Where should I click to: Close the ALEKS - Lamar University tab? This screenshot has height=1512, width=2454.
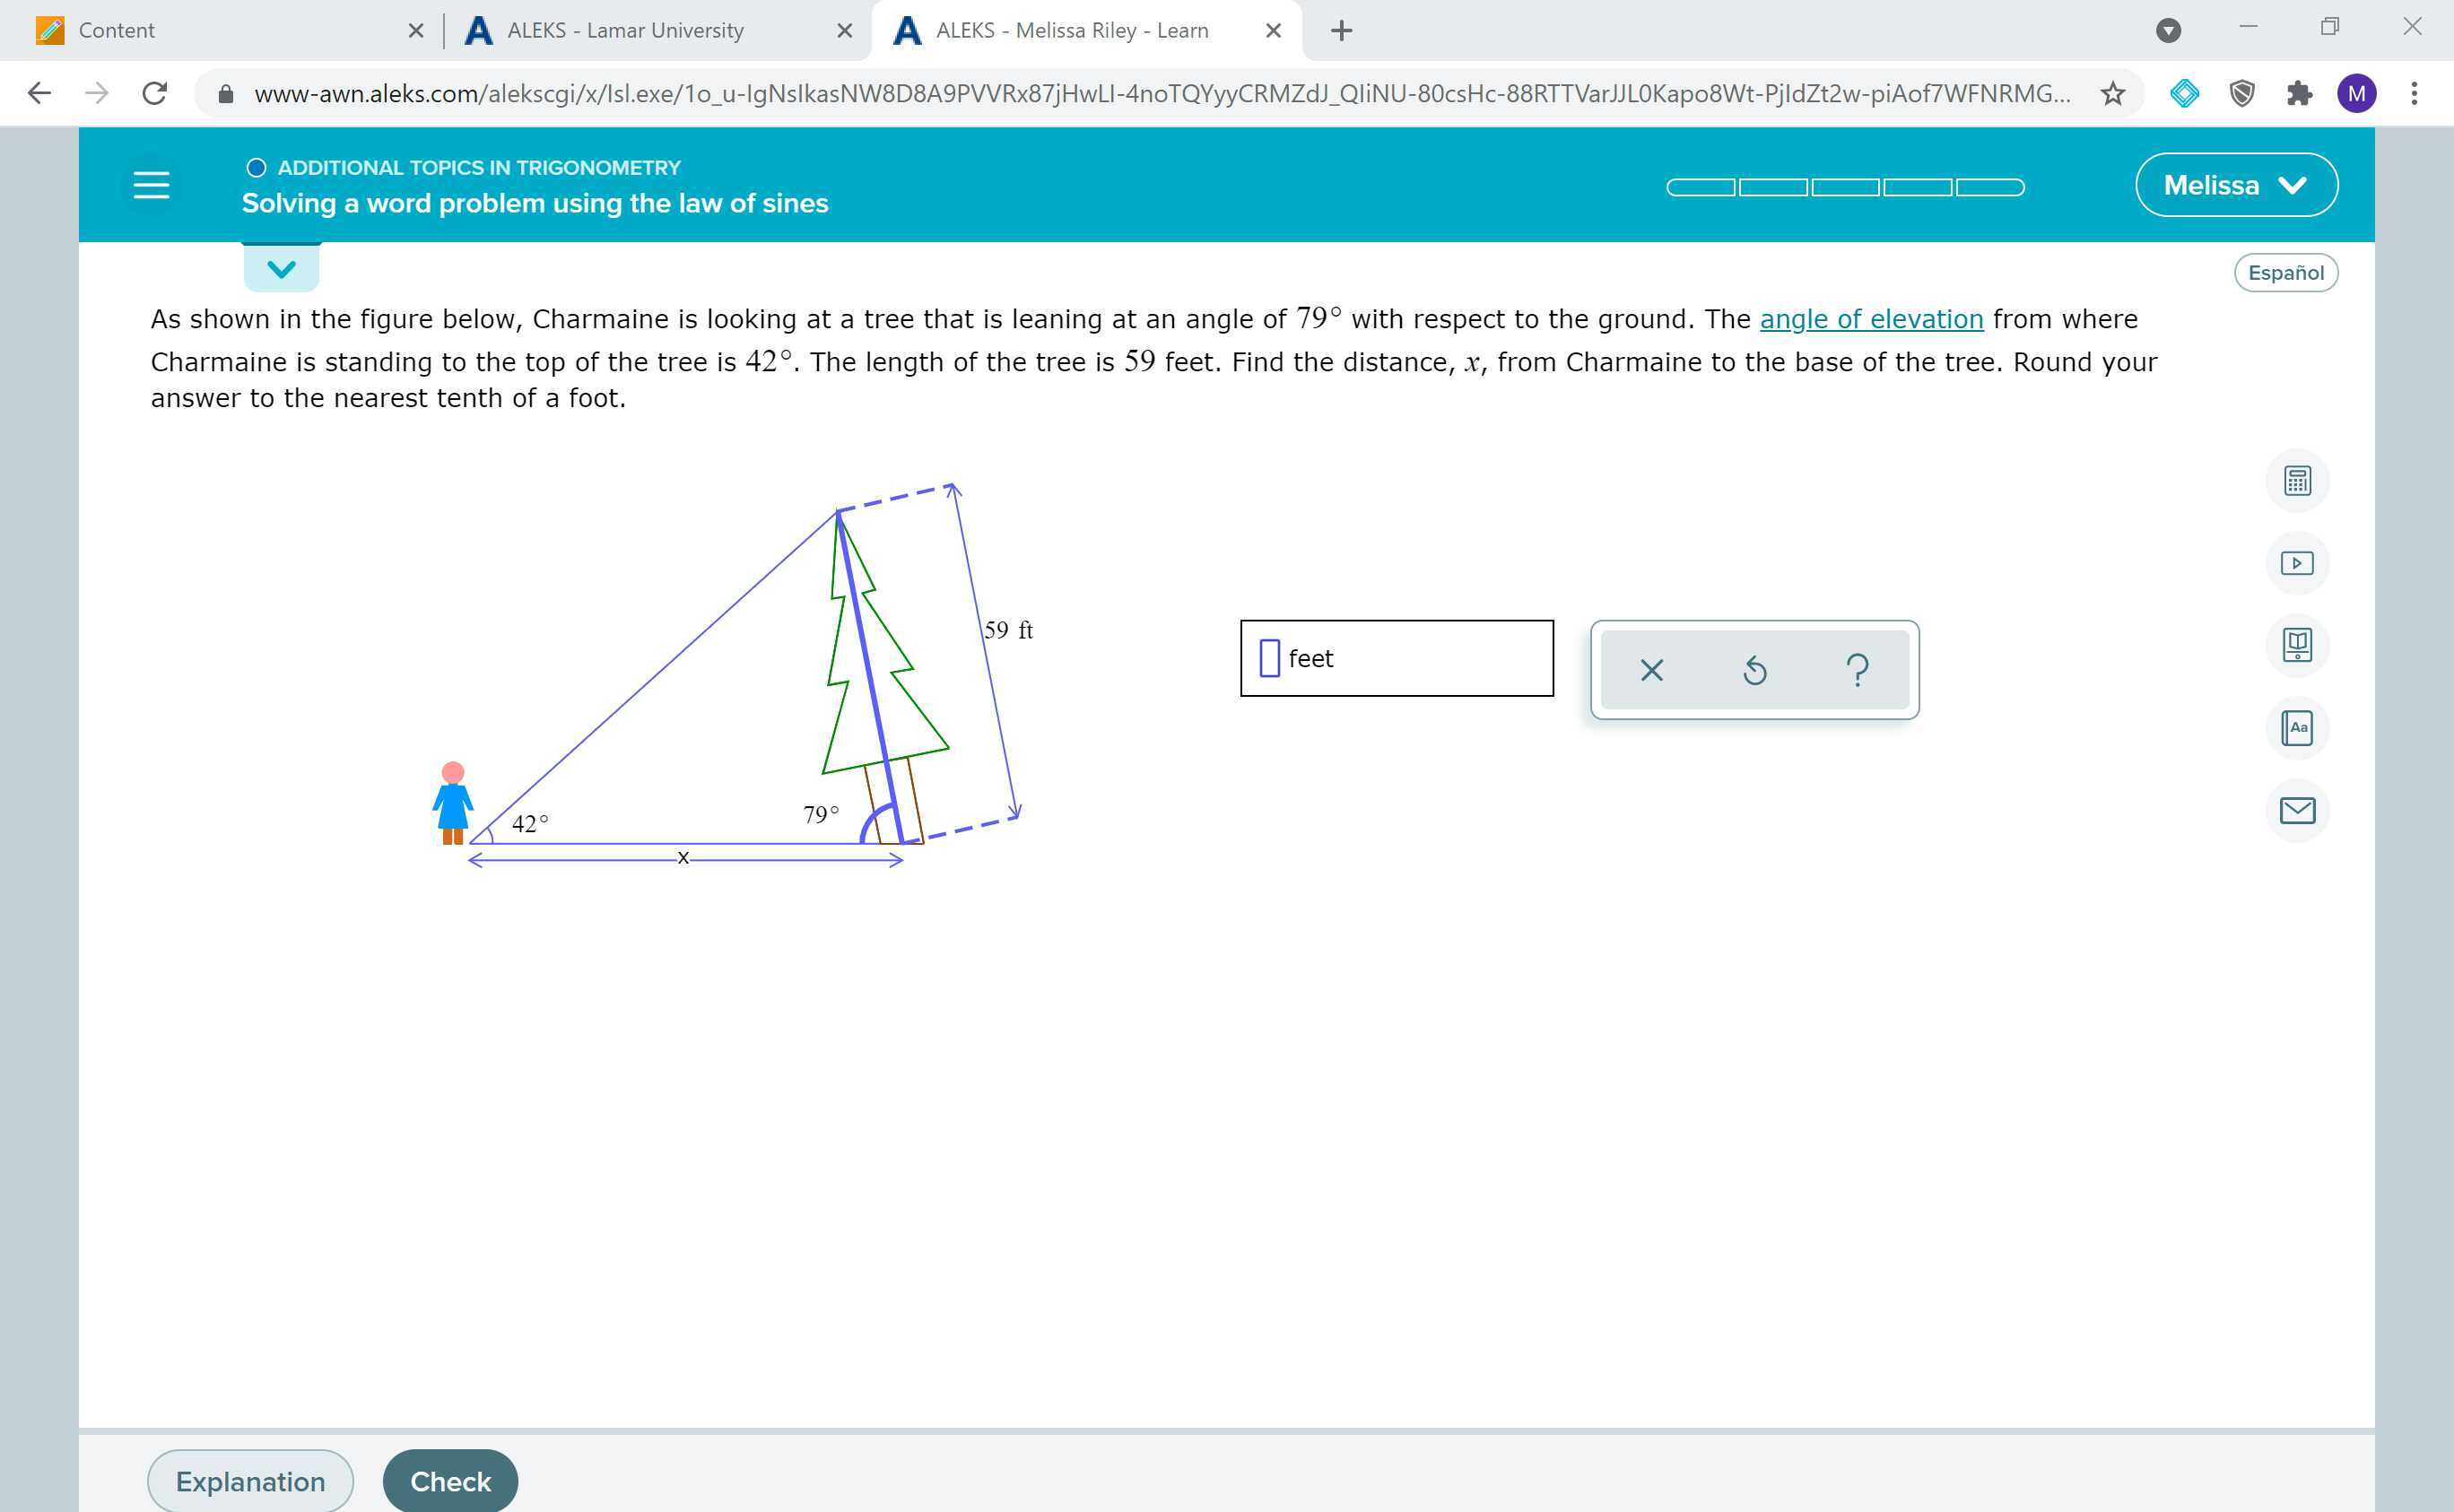point(844,31)
